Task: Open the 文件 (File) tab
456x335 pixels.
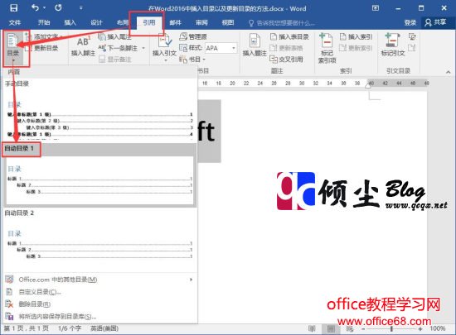Action: coord(15,22)
